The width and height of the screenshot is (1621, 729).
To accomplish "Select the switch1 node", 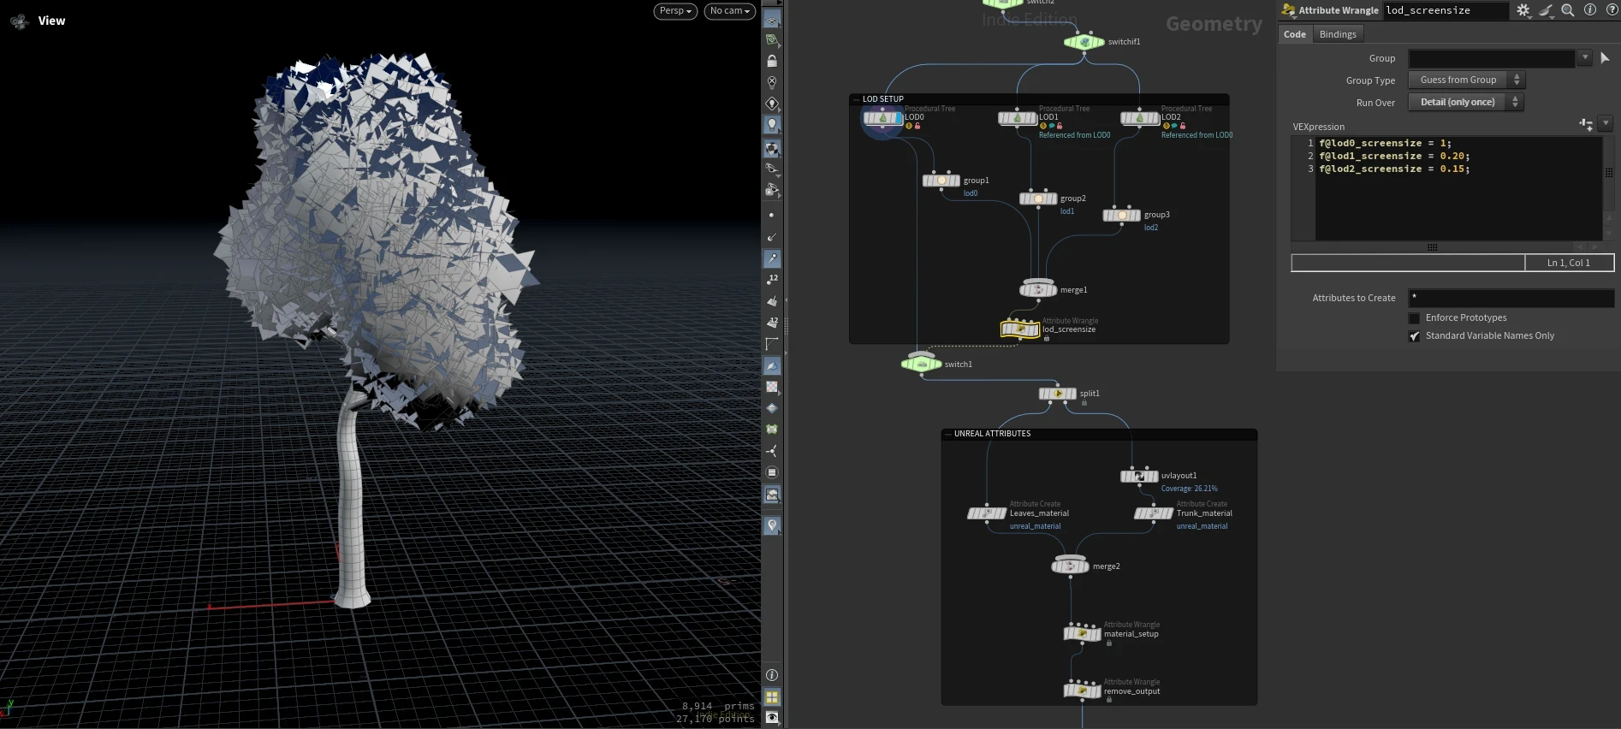I will (921, 364).
